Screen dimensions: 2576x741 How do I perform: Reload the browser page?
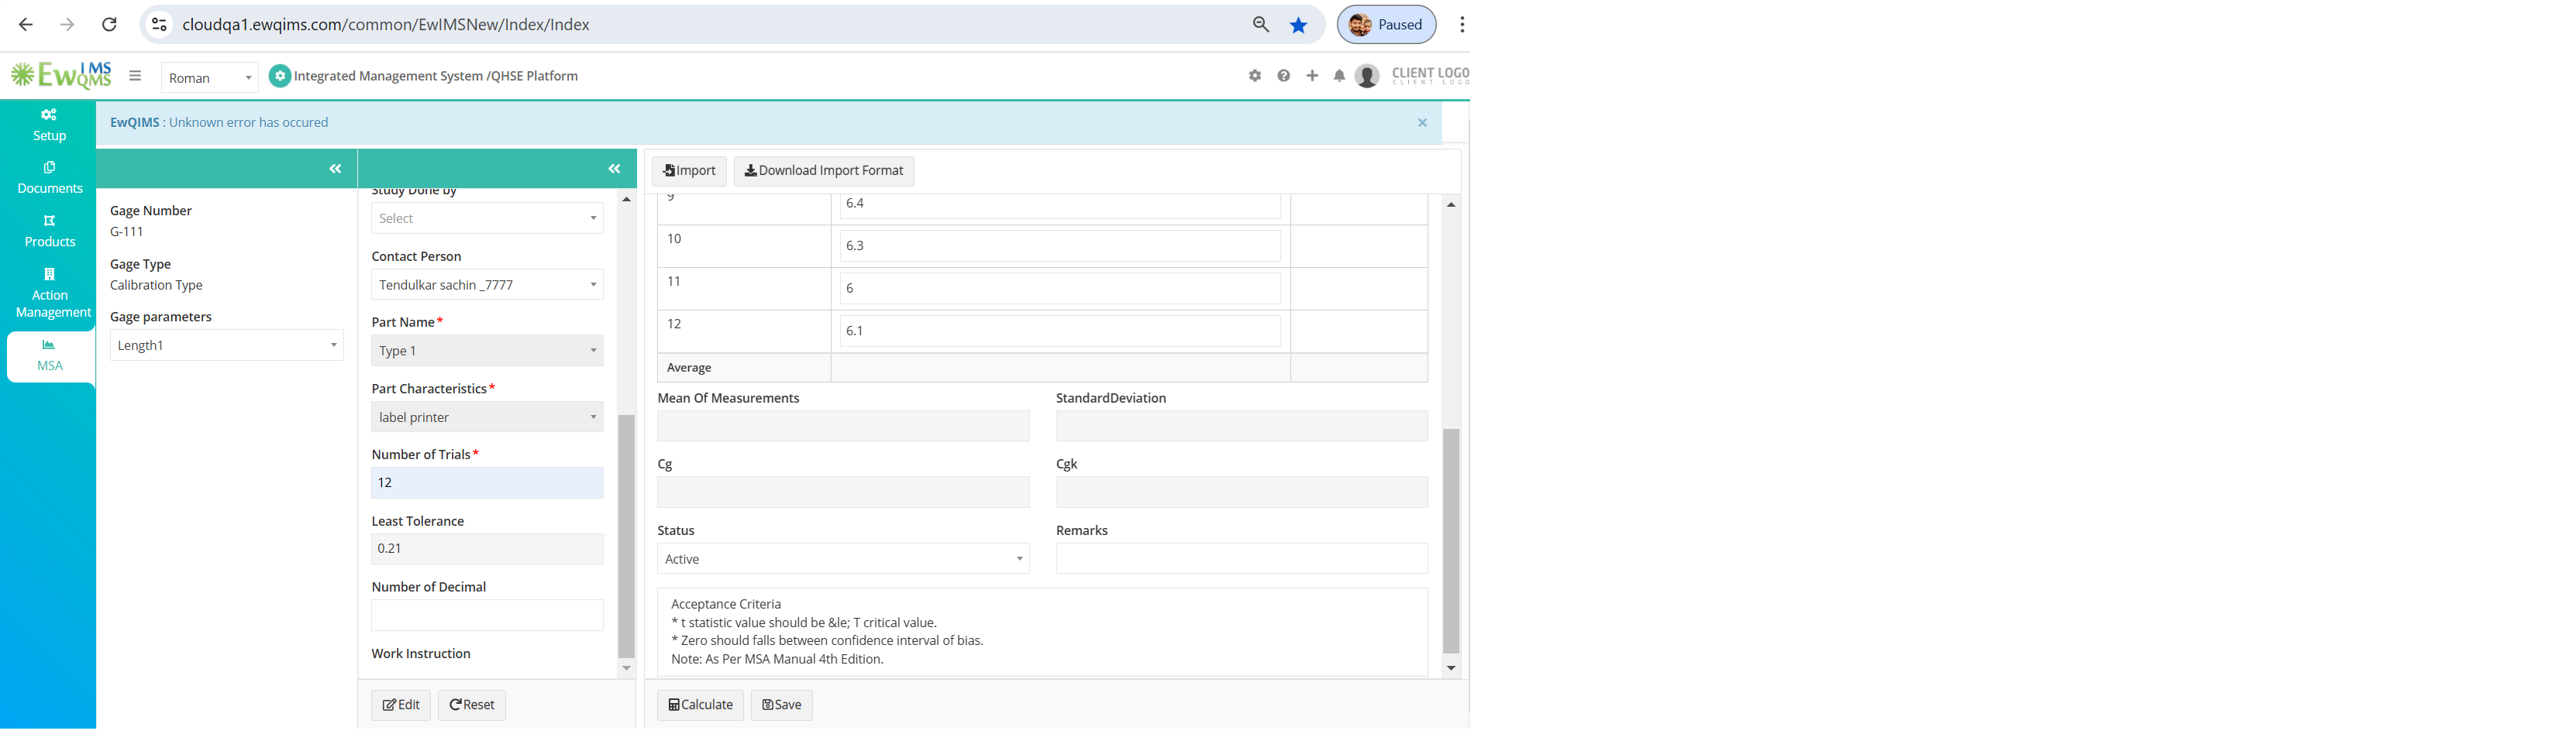coord(110,25)
